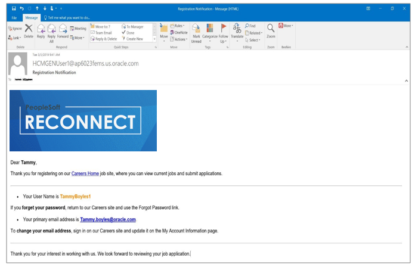Undo the last action in the quick access toolbar
Image resolution: width=415 pixels, height=267 pixels.
coord(21,8)
